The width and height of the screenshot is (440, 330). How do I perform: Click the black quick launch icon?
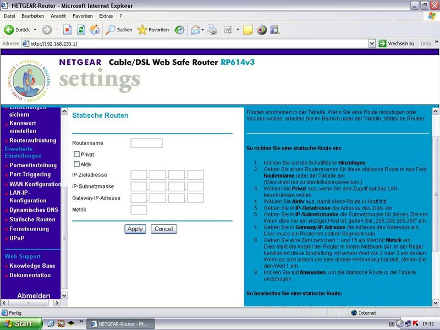71,323
